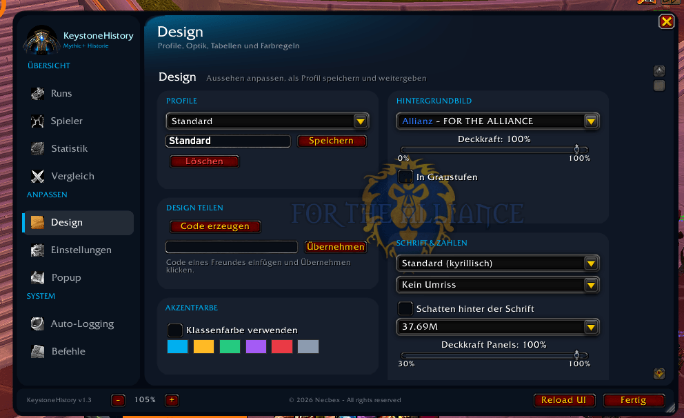Open the 37.69M number format dropdown
Image resolution: width=684 pixels, height=418 pixels.
tap(498, 327)
